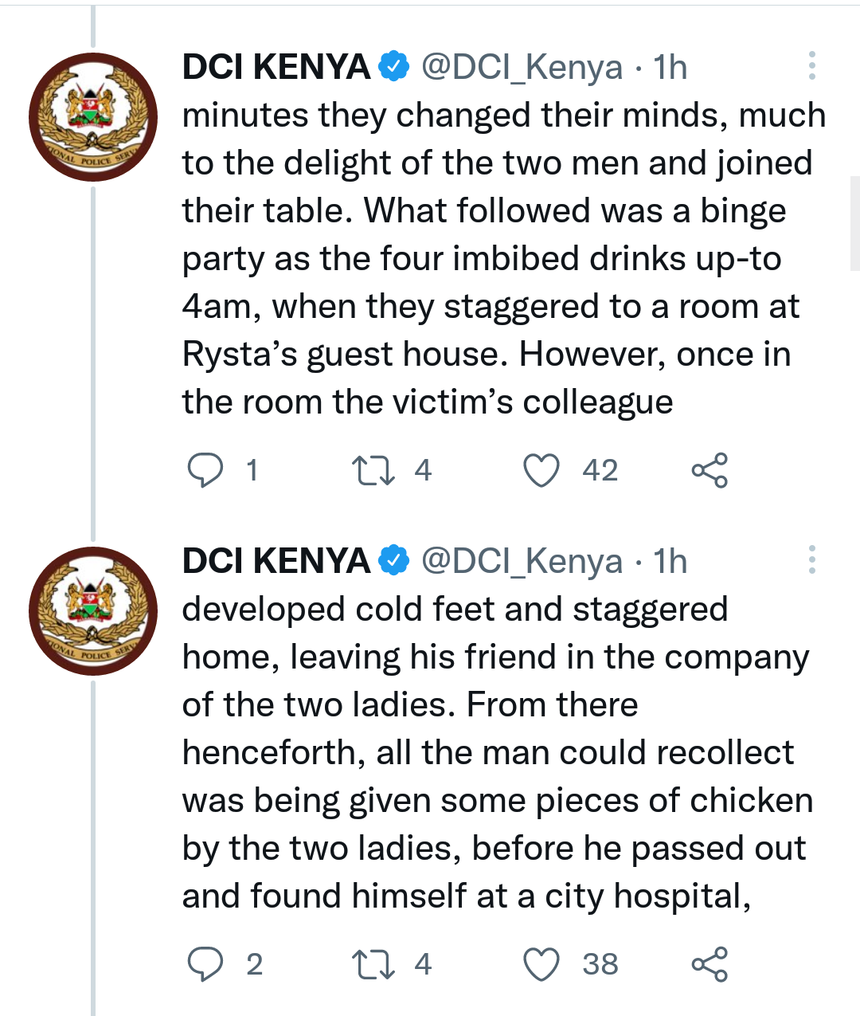Share the second tweet about city hospital
Screen dimensions: 860x1016
point(709,964)
